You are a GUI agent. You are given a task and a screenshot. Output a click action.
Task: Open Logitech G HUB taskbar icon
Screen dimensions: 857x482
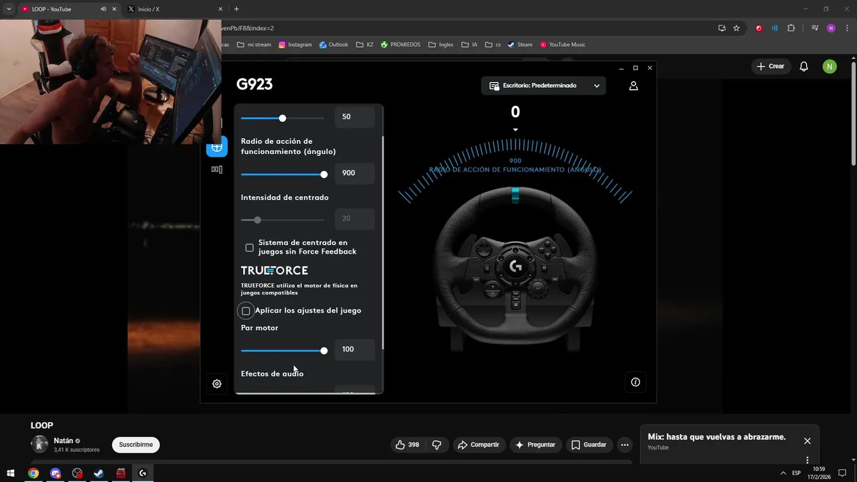143,473
